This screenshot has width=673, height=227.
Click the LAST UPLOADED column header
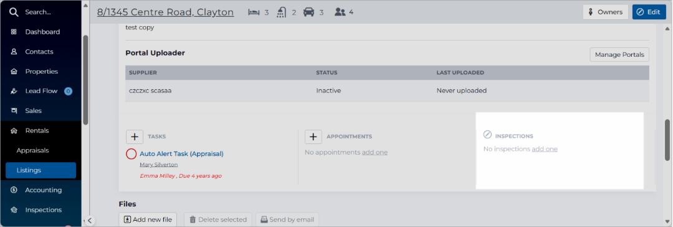pyautogui.click(x=460, y=73)
